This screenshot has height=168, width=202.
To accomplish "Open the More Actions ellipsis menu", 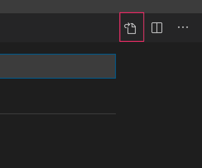I will coord(183,27).
